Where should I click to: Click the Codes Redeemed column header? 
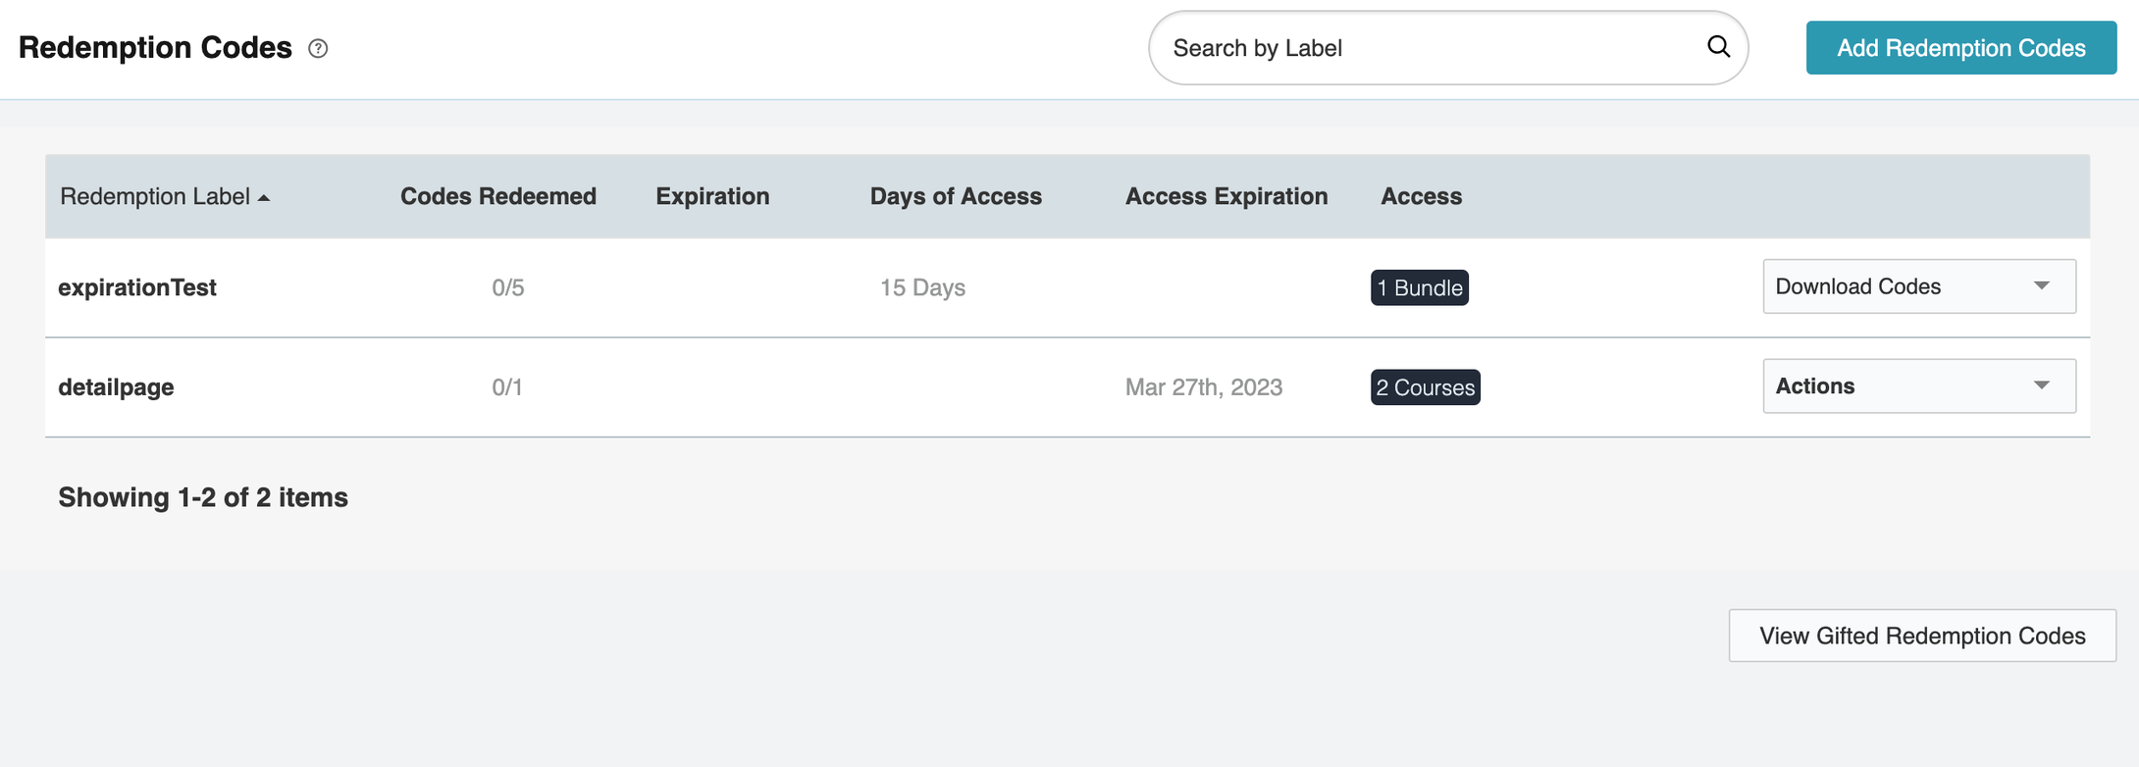498,196
